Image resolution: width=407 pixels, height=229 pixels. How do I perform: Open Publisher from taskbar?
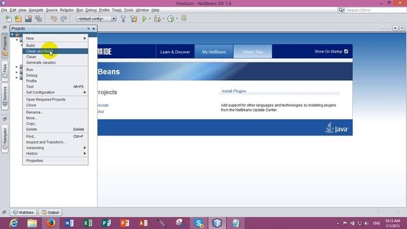click(106, 223)
